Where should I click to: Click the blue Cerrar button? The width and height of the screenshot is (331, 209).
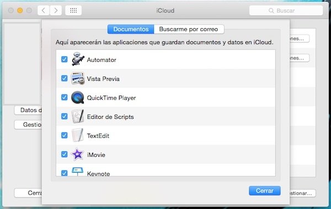pos(265,190)
